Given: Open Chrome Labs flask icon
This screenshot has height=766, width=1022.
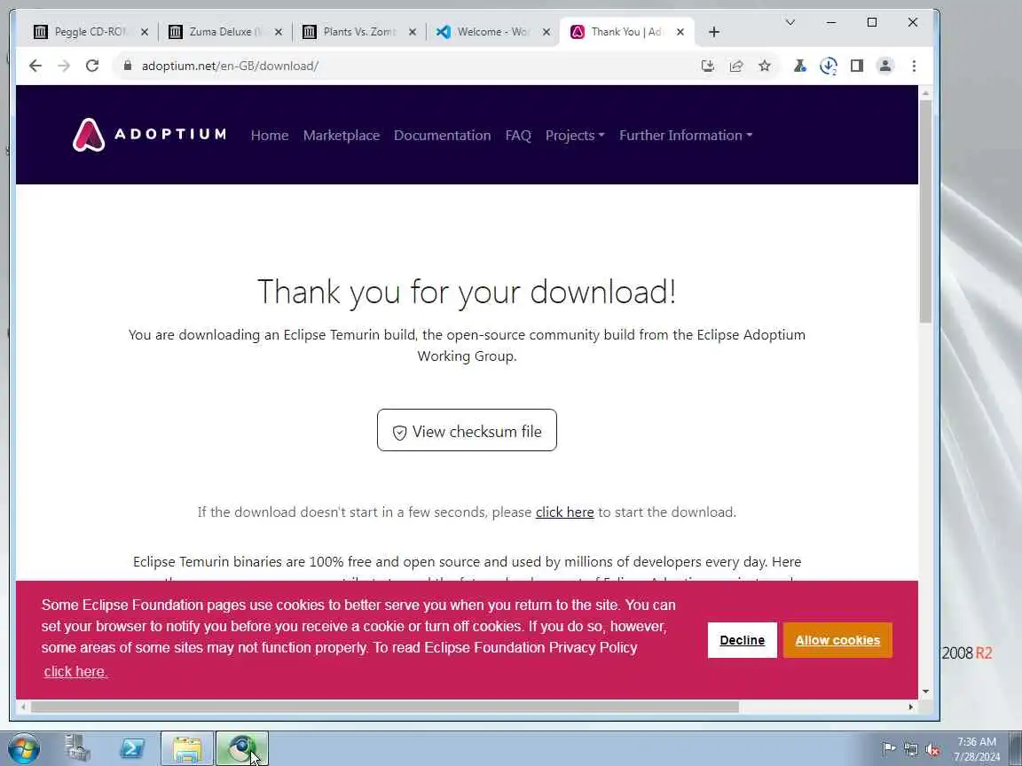Looking at the screenshot, I should coord(799,66).
